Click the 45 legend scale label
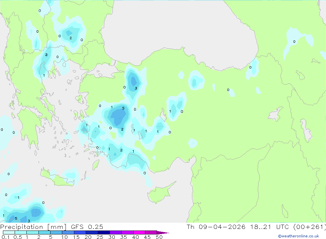326x239 pixels. 147,237
